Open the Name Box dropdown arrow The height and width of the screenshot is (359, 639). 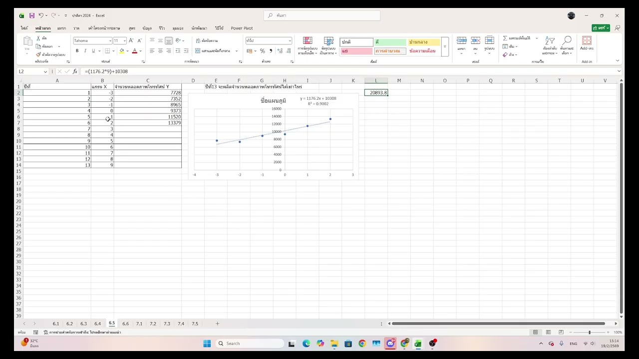[x=45, y=71]
